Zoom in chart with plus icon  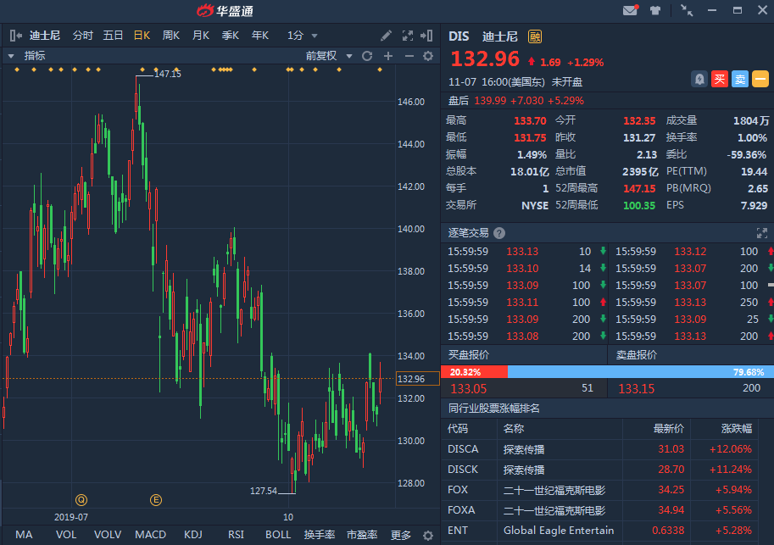point(388,56)
